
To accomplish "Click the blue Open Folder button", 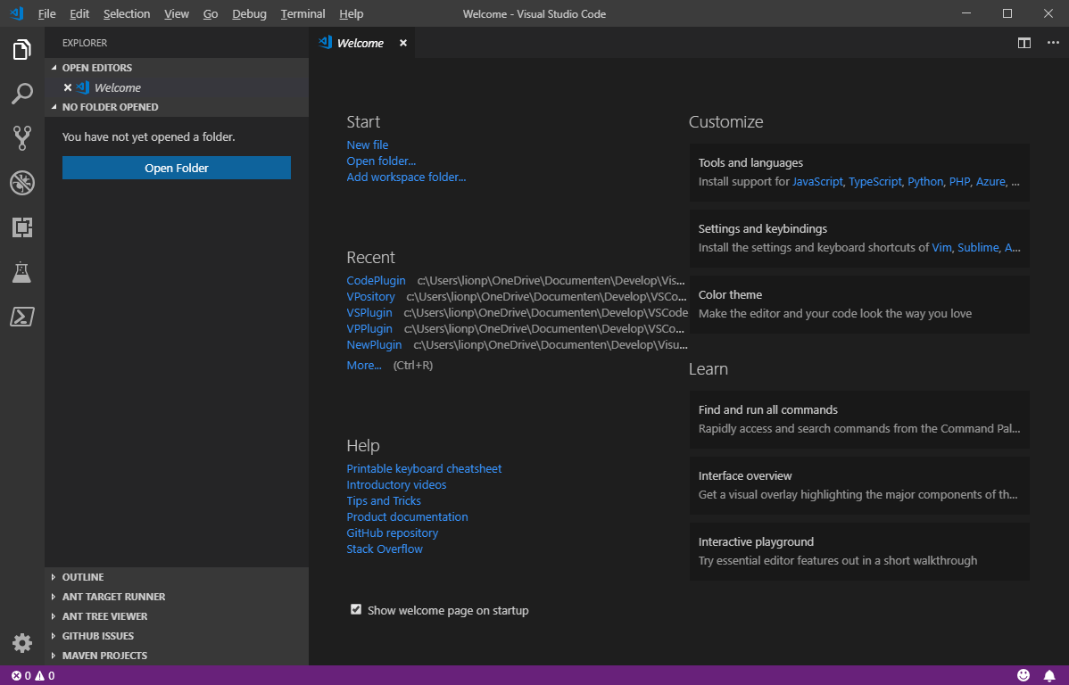I will (x=177, y=168).
